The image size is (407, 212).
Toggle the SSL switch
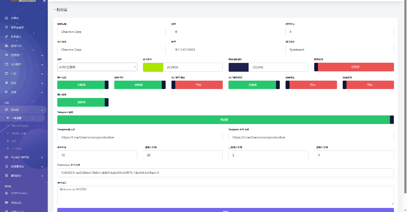pyautogui.click(x=140, y=85)
